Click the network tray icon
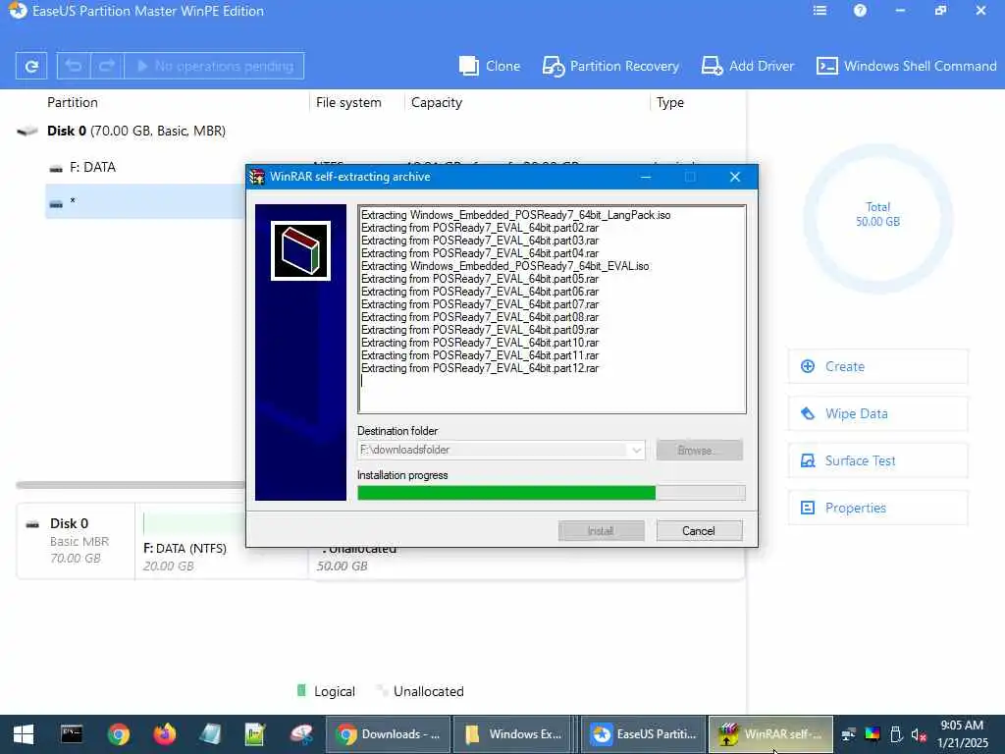 [x=849, y=734]
